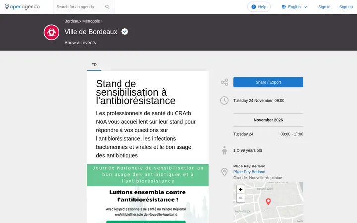The image size is (357, 223).
Task: Open the Bordeaux Métropole breadcrumb
Action: click(x=82, y=21)
